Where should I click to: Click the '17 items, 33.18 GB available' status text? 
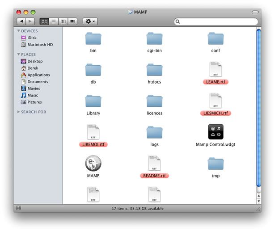point(138,208)
